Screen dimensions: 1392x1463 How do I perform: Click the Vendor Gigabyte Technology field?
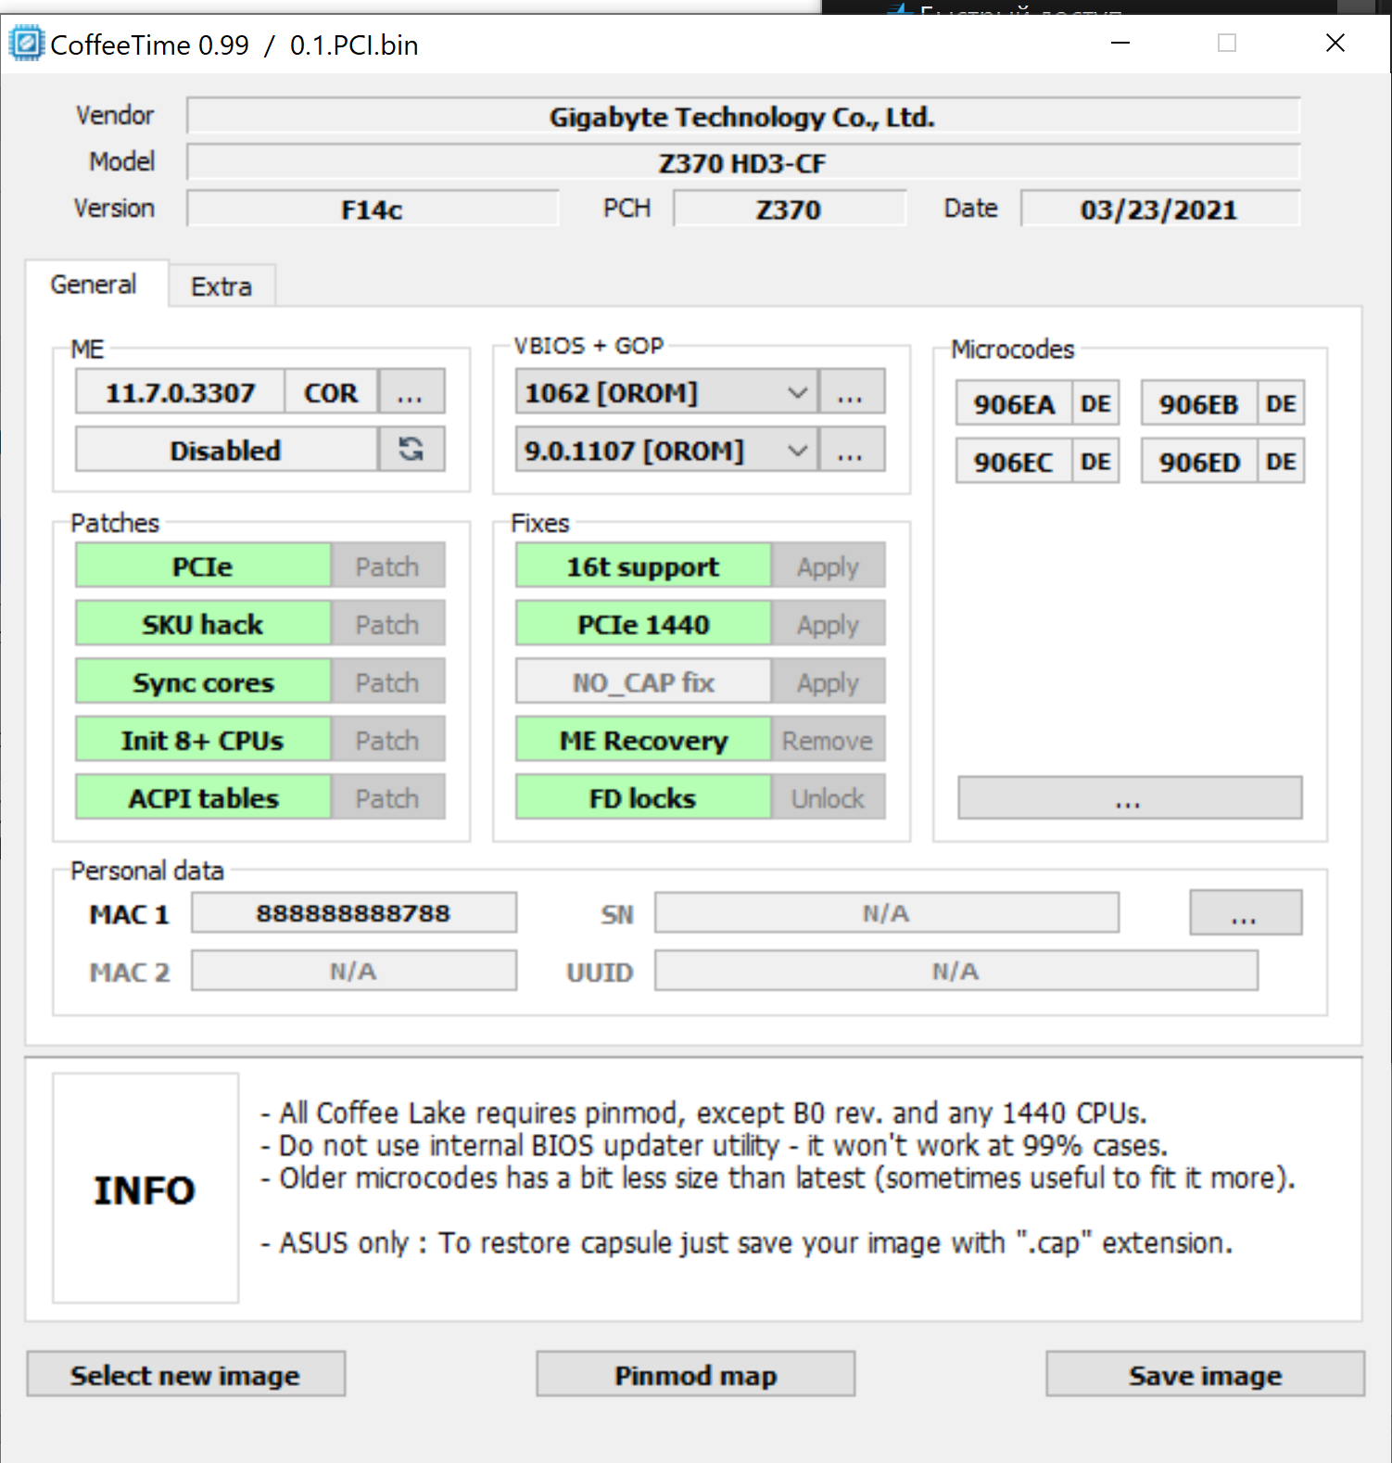(743, 116)
